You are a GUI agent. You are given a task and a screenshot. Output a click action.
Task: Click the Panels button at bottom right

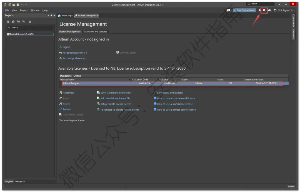(x=291, y=186)
